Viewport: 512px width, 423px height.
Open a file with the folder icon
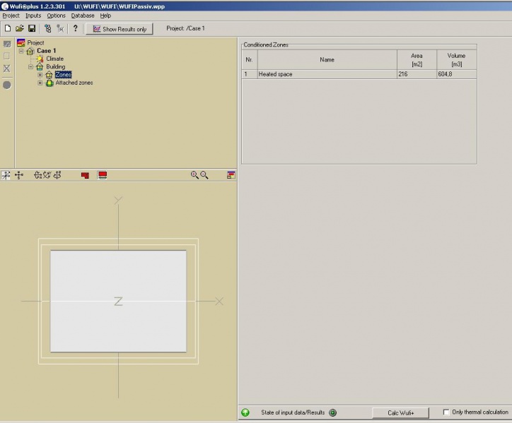coord(19,29)
